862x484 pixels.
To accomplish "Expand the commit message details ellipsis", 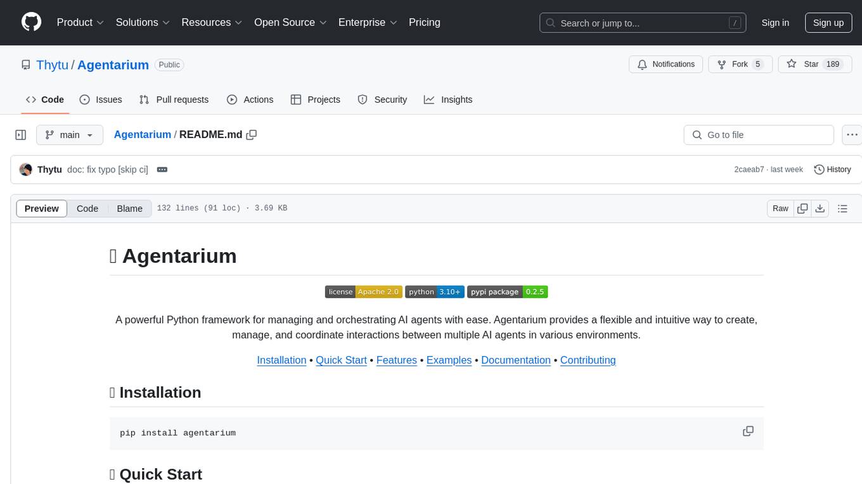I will [162, 170].
